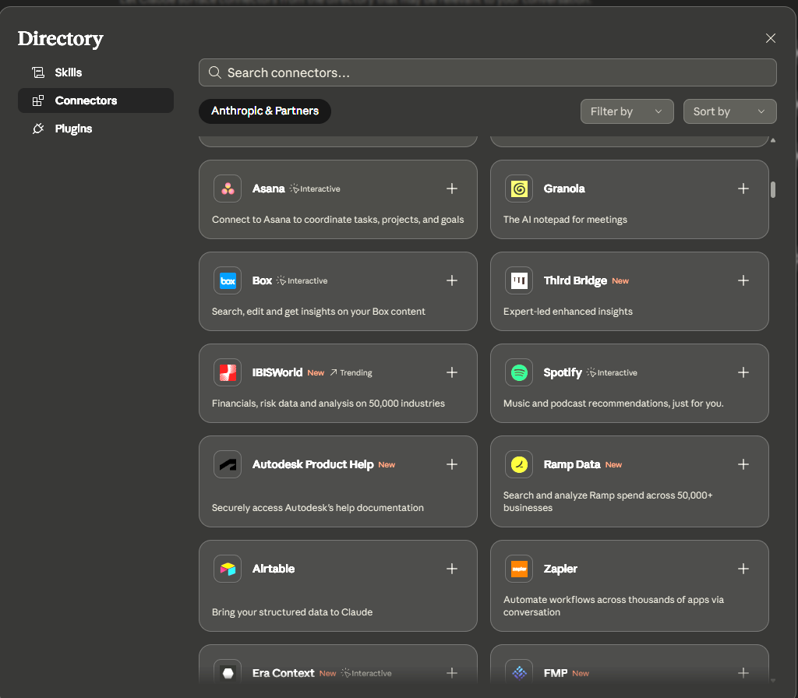Click the New badge on Ramp Data
Viewport: 798px width, 698px height.
click(613, 465)
